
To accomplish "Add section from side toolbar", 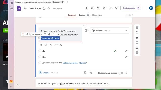I will pyautogui.click(x=137, y=53).
